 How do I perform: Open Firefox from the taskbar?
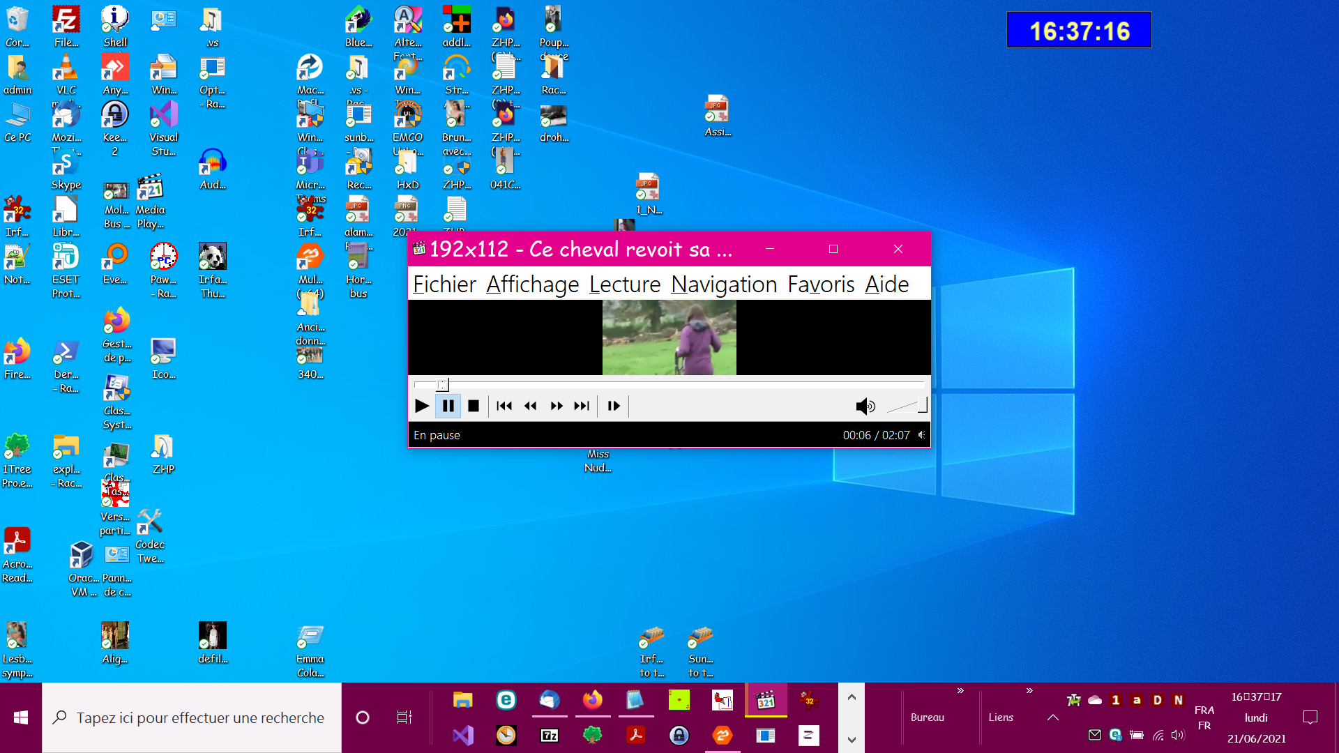[x=593, y=700]
